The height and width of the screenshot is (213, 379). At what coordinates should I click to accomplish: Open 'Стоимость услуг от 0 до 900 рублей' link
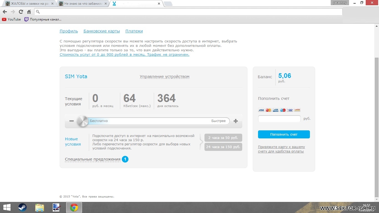pyautogui.click(x=124, y=55)
